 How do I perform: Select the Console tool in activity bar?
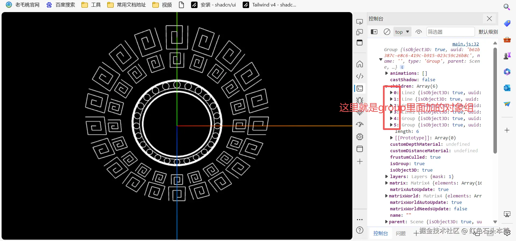pos(360,88)
